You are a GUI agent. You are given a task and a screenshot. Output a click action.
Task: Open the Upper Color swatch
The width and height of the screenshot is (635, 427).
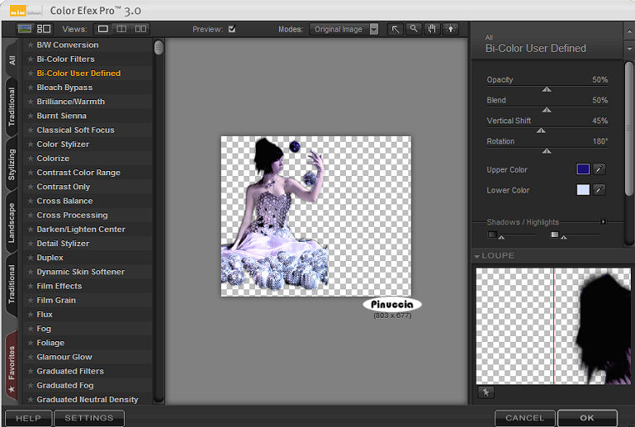coord(582,169)
